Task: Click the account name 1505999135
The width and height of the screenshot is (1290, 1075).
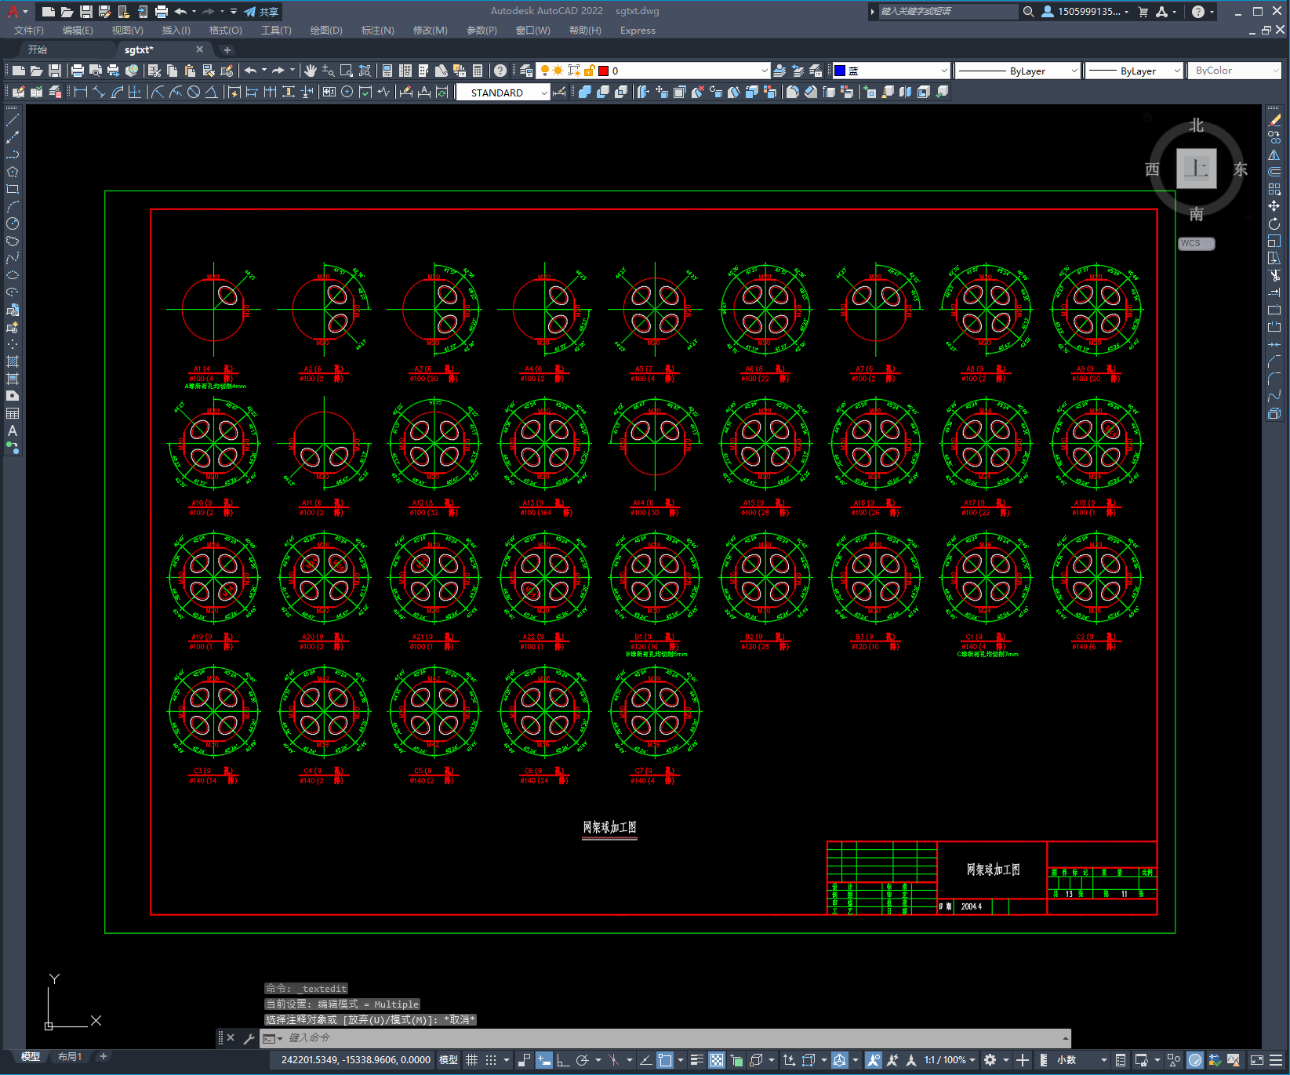Action: [x=1088, y=12]
